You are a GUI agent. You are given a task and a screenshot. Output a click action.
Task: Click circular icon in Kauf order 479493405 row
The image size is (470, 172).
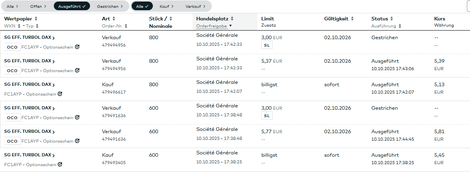60,165
